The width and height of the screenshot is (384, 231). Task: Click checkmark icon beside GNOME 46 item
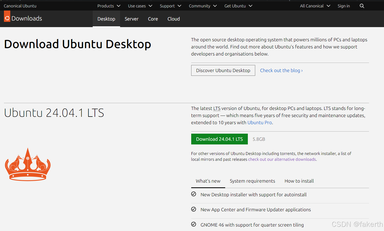(194, 224)
